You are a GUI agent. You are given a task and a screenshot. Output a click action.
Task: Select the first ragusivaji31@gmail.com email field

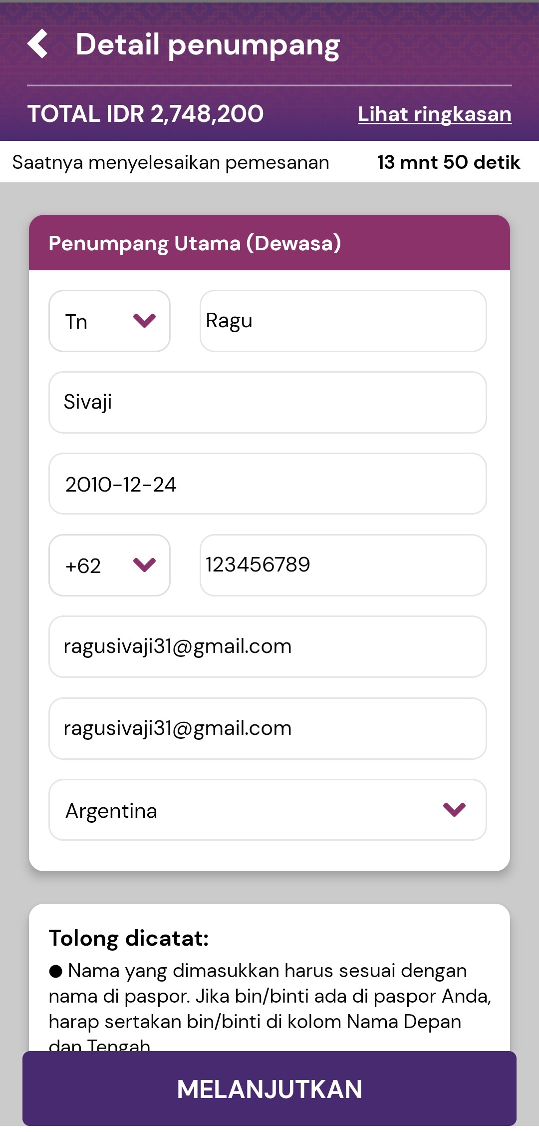[x=268, y=646]
